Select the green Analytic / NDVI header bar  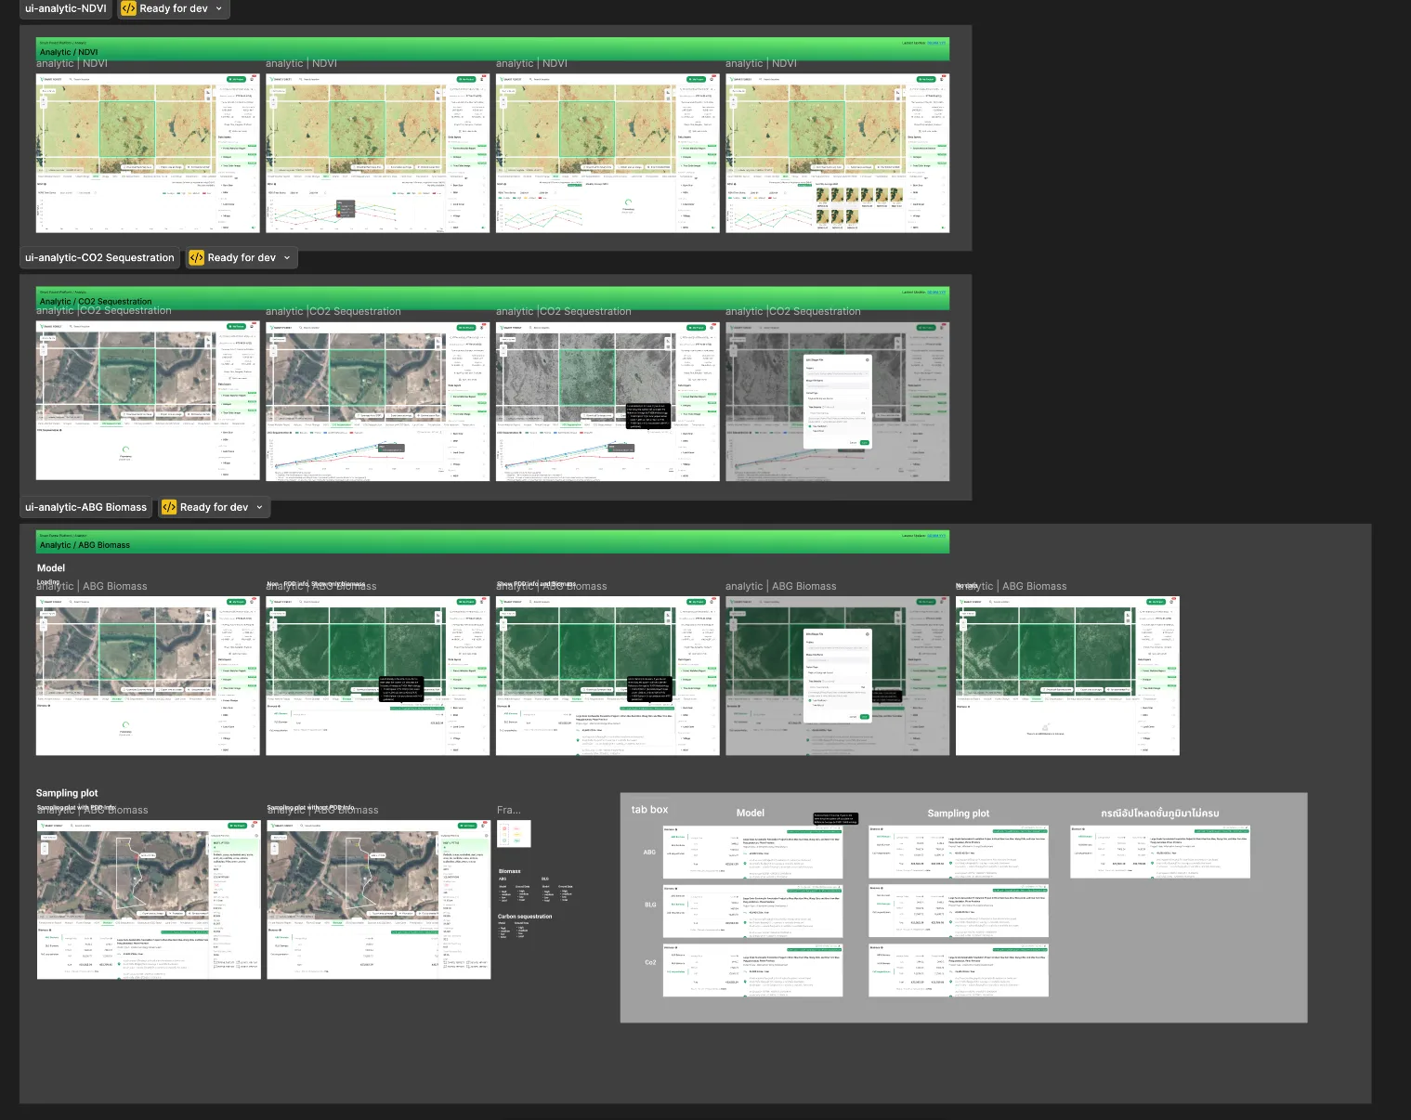click(492, 48)
